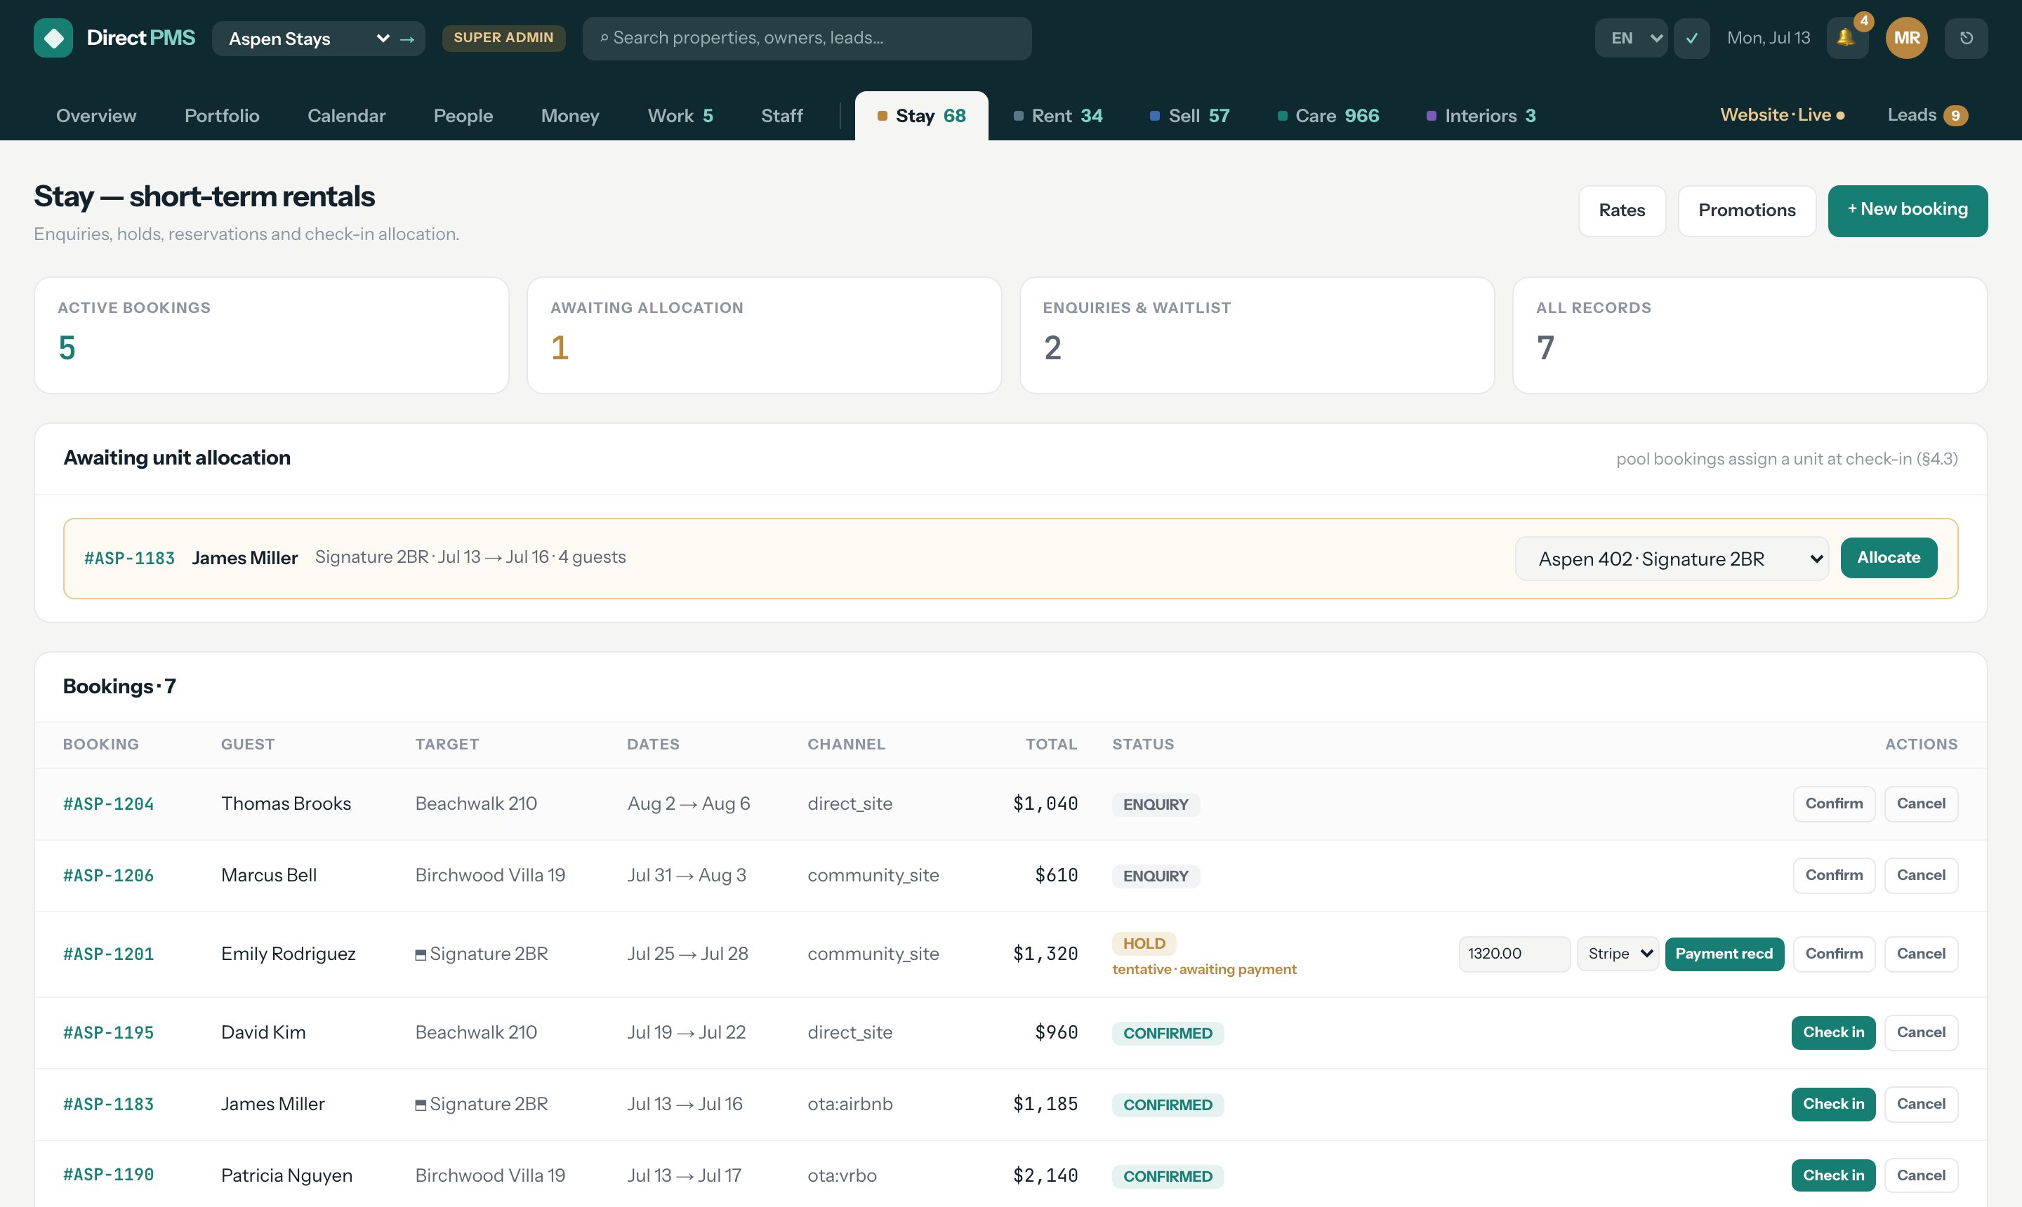Expand the Aspen 402 Signature 2BR unit selector
Image resolution: width=2022 pixels, height=1207 pixels.
(x=1671, y=558)
